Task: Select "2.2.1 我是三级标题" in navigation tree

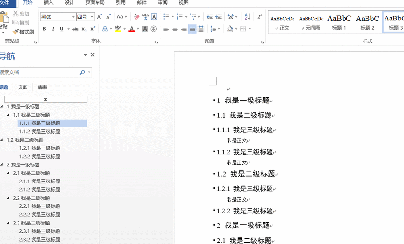Action: pyautogui.click(x=39, y=206)
